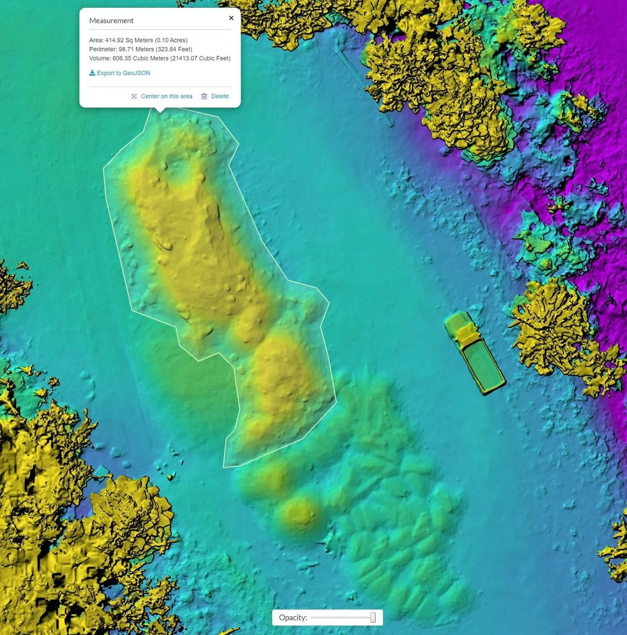Click the truck on the elevation map
Screen dimensions: 627x635
point(475,353)
